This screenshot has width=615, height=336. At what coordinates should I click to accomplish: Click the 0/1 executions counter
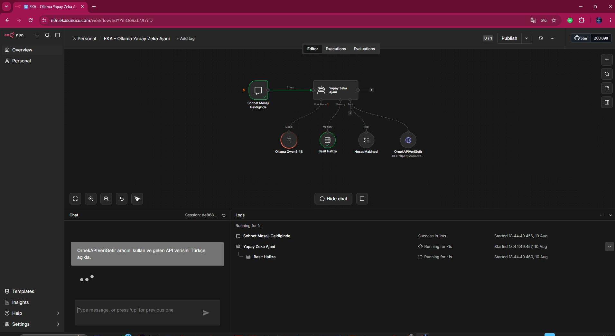(x=488, y=38)
